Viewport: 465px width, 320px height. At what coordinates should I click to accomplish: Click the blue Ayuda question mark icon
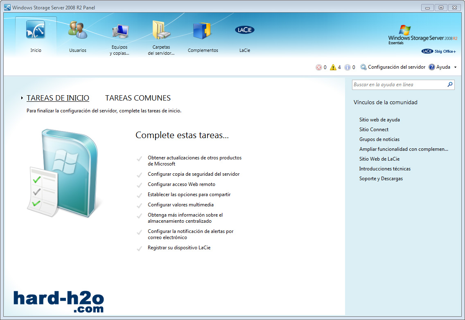pos(432,67)
